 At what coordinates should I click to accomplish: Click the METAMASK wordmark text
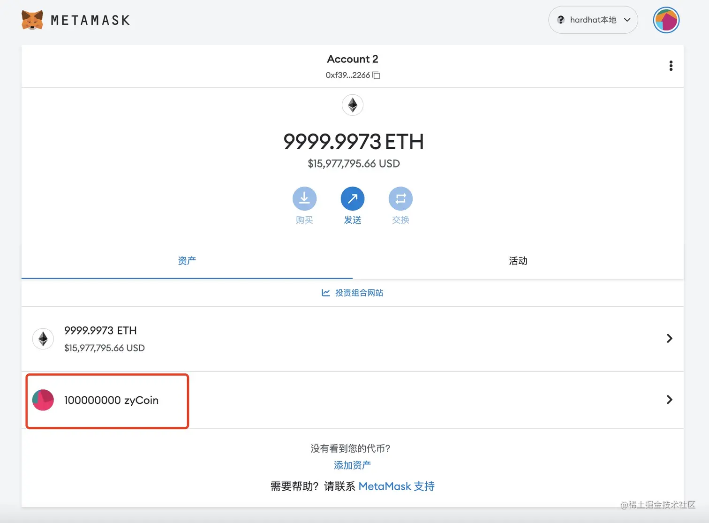point(91,20)
